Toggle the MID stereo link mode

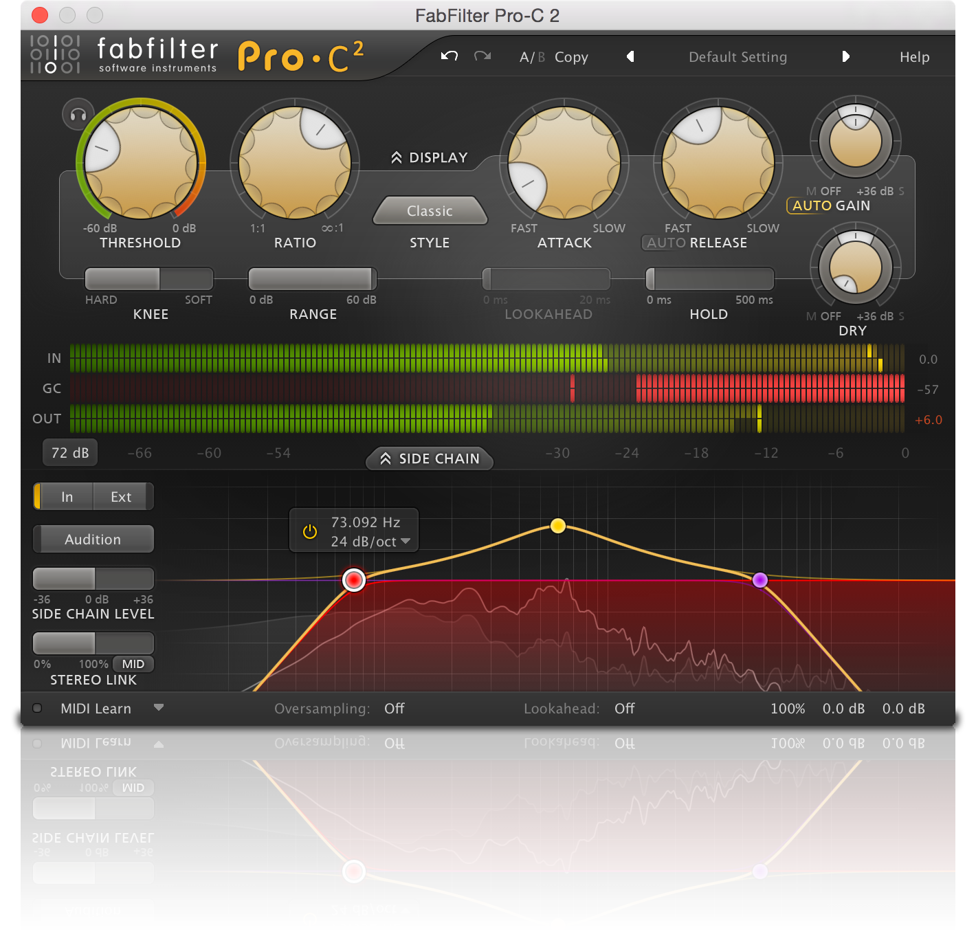click(133, 664)
